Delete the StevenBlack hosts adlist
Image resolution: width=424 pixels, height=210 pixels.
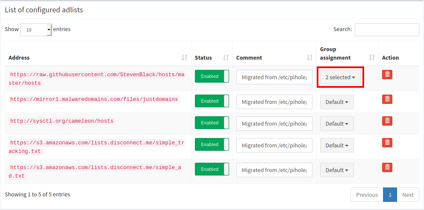pyautogui.click(x=387, y=75)
